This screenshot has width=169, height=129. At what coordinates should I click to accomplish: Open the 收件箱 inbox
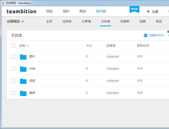coord(101,11)
